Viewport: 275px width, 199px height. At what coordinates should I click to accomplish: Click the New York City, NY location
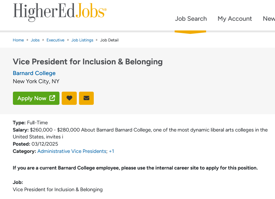coord(36,81)
